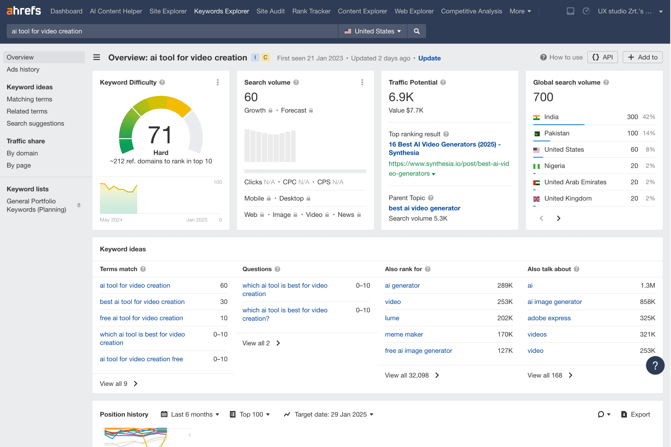
Task: Click the keyword search input field
Action: [171, 31]
